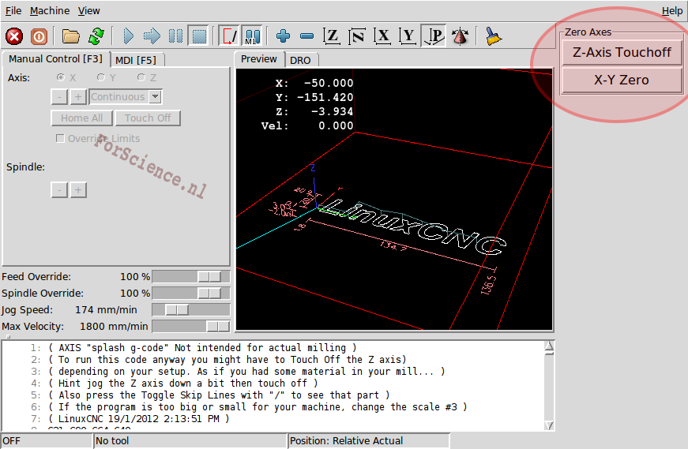
Task: Click the X-Y Zero button
Action: [622, 80]
